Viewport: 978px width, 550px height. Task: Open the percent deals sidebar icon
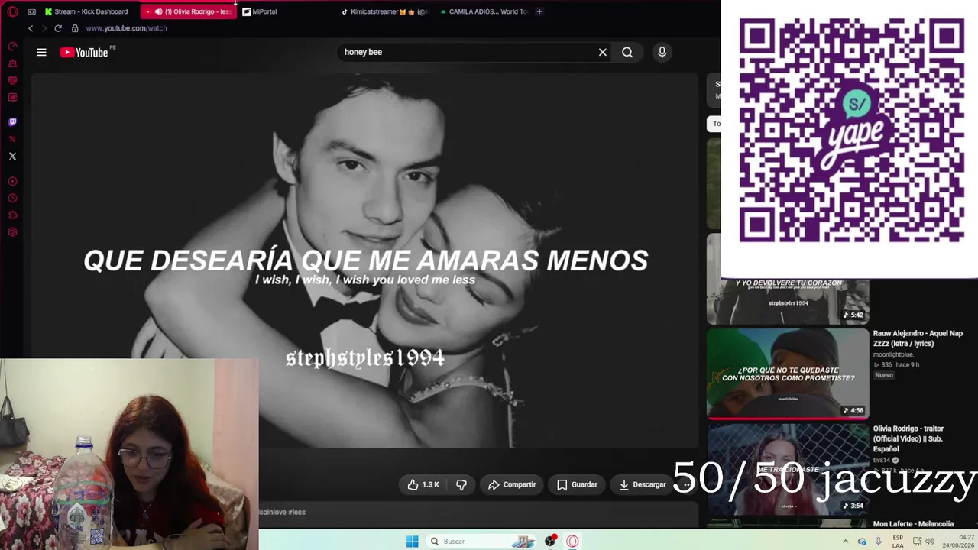tap(12, 138)
